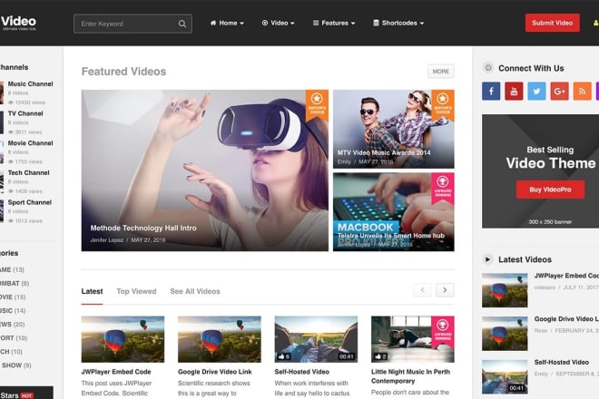599x399 pixels.
Task: Click the search magnifier icon
Action: [x=182, y=24]
